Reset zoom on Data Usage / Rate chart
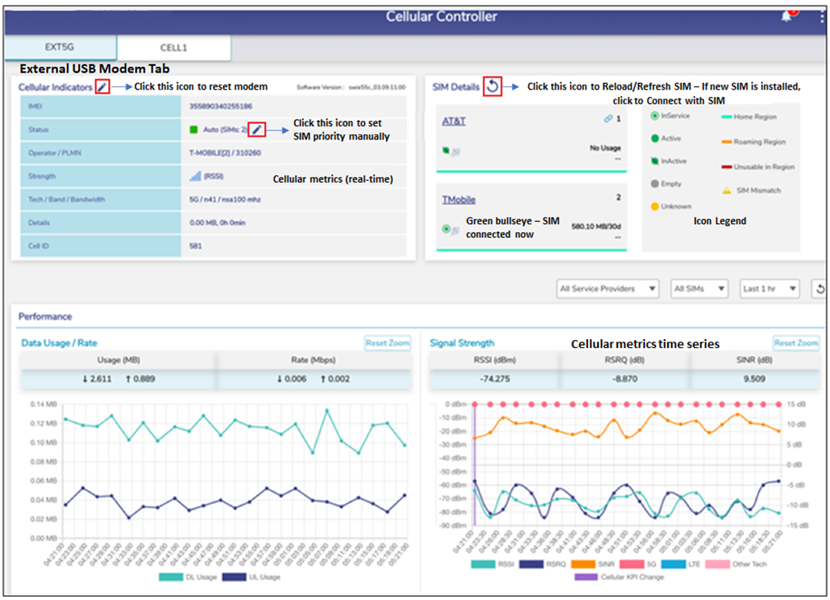830x600 pixels. [x=387, y=343]
